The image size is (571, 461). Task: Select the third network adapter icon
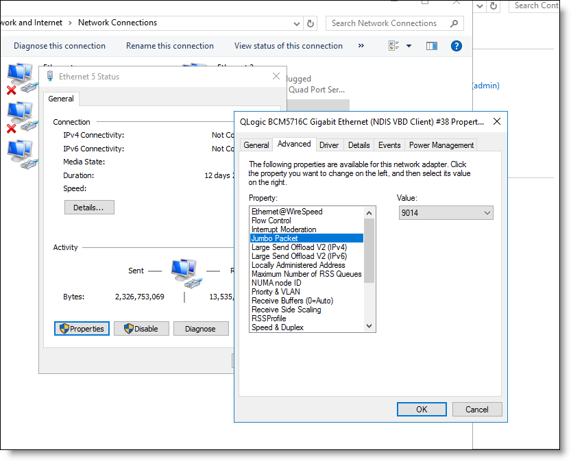tap(21, 154)
